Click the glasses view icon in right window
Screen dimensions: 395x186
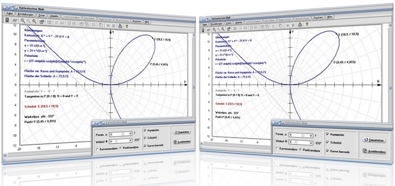tap(208, 30)
